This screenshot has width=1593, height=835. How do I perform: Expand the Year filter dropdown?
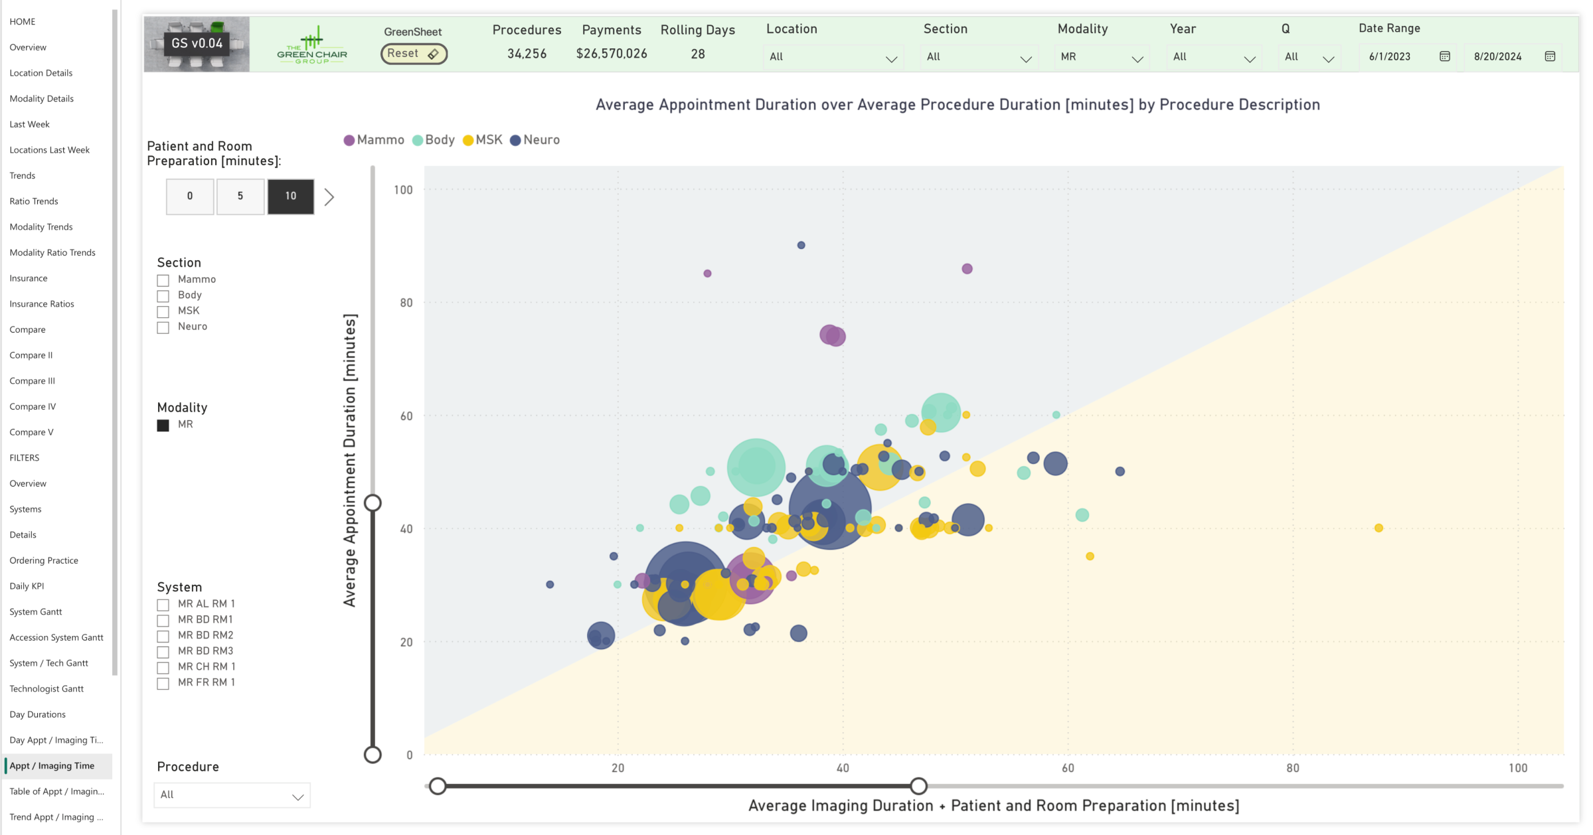pos(1213,57)
